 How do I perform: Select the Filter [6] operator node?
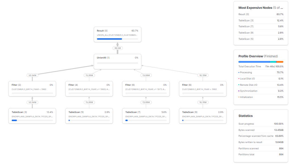(x=146, y=89)
